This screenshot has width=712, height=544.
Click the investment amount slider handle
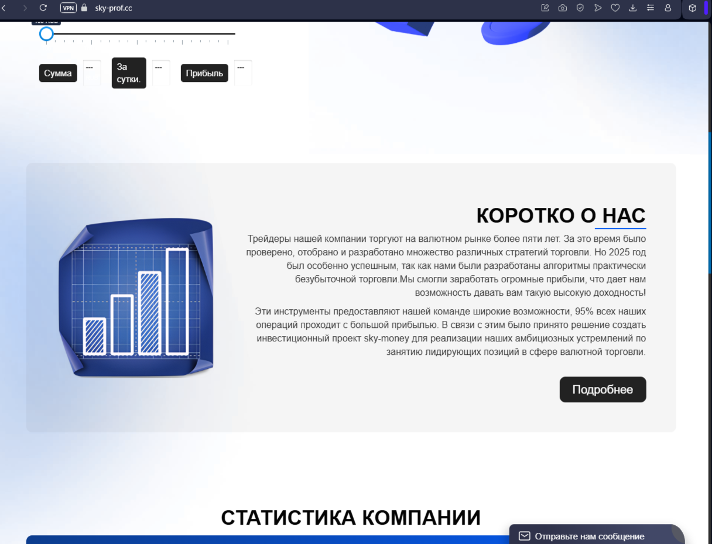(x=46, y=34)
